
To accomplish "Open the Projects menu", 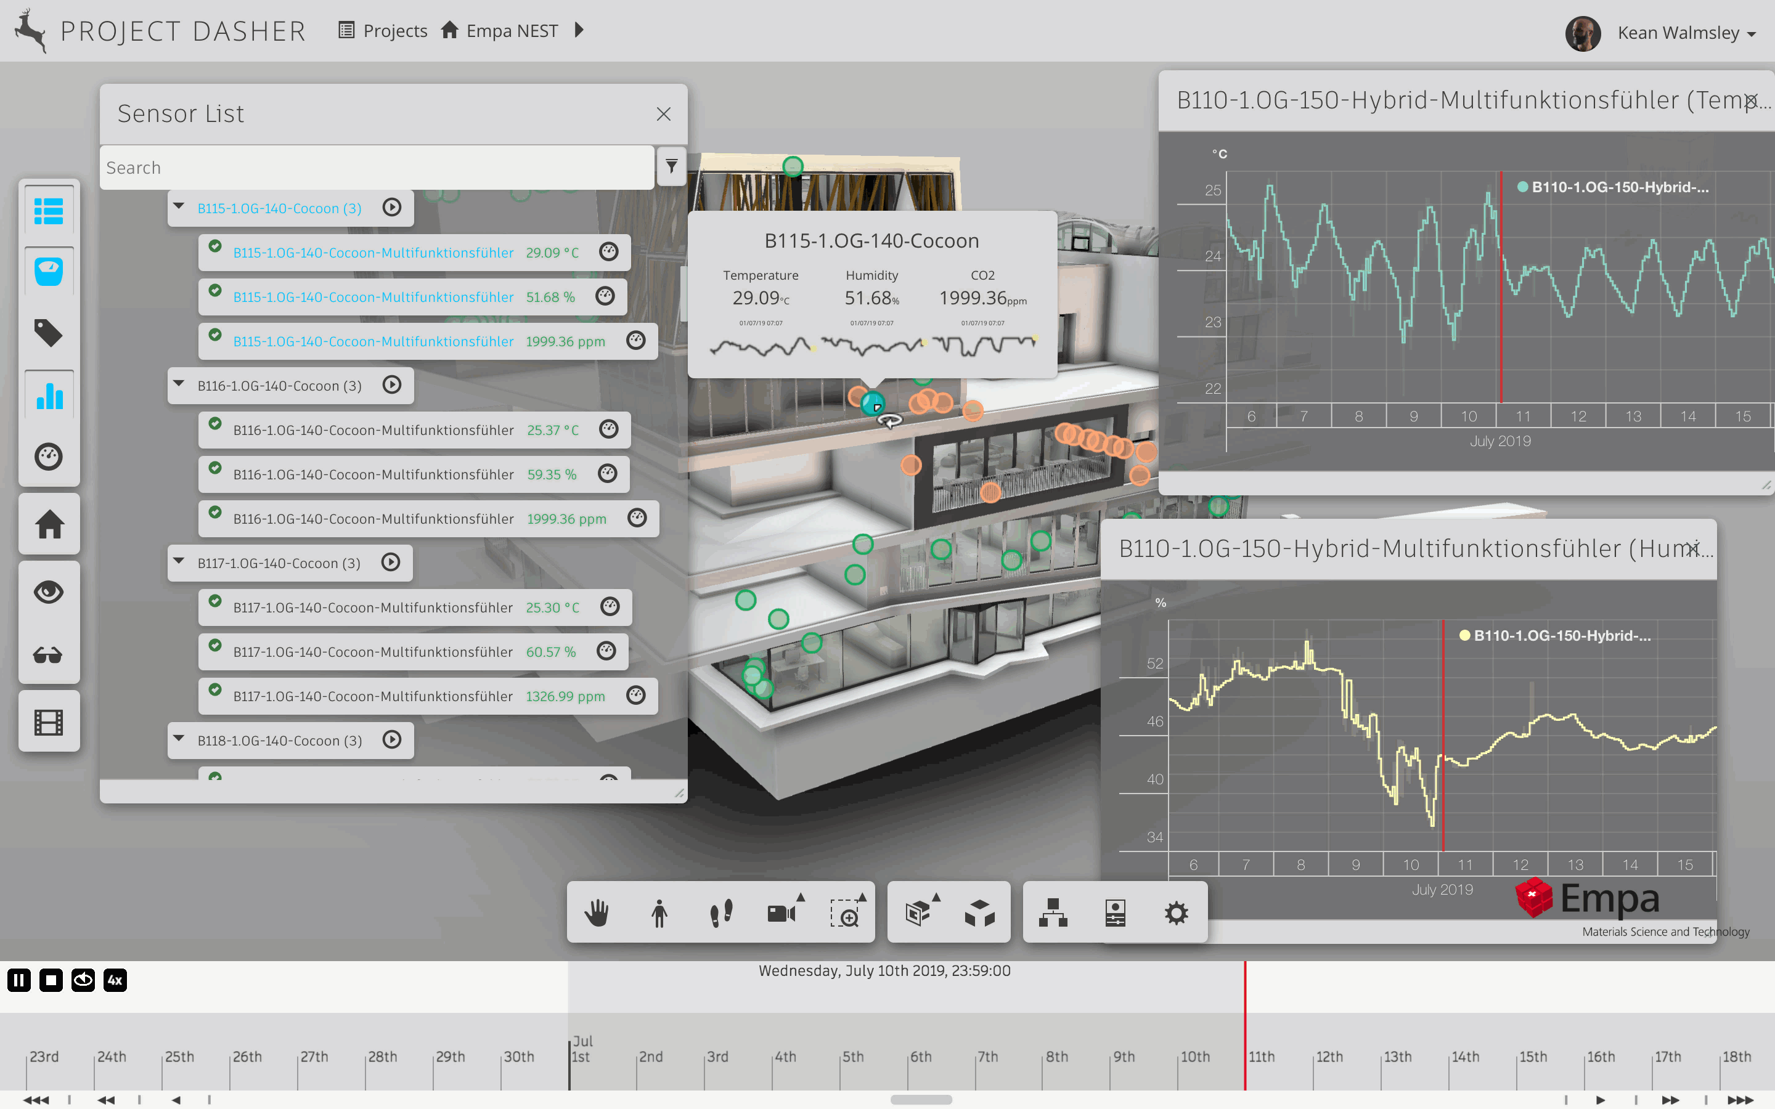I will click(383, 31).
